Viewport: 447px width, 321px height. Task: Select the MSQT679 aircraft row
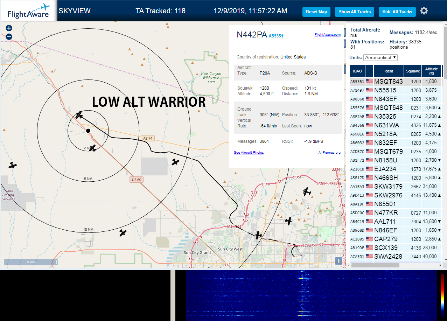(396, 152)
